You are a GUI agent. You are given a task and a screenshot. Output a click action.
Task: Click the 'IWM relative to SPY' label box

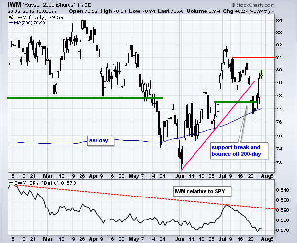coord(202,191)
